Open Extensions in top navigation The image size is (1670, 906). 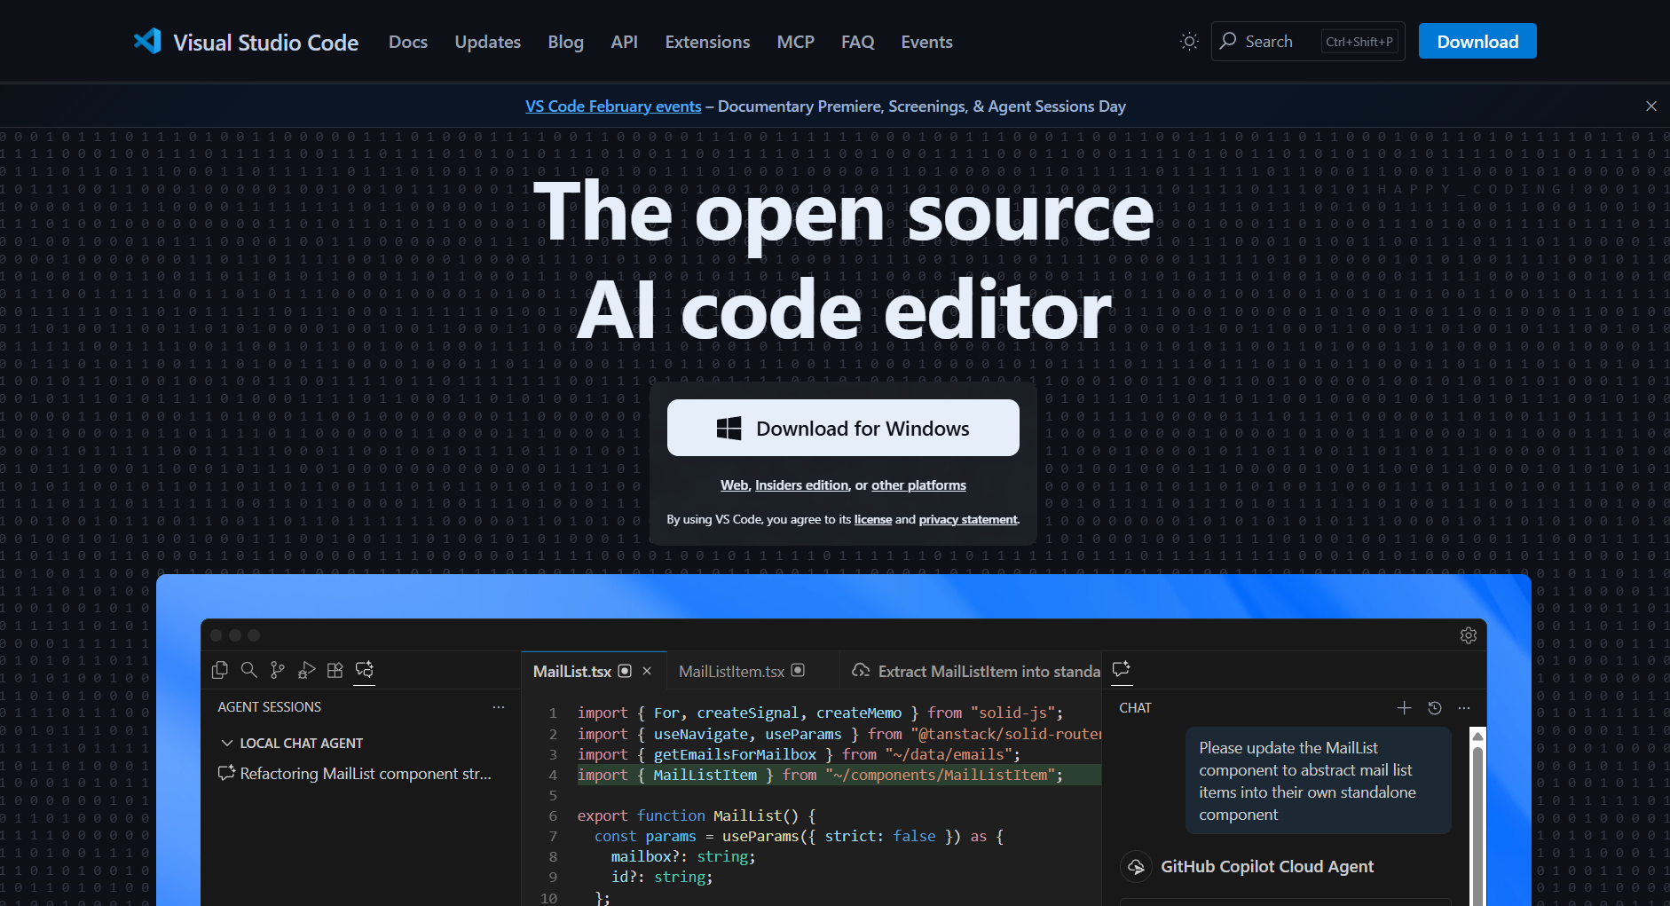707,42
